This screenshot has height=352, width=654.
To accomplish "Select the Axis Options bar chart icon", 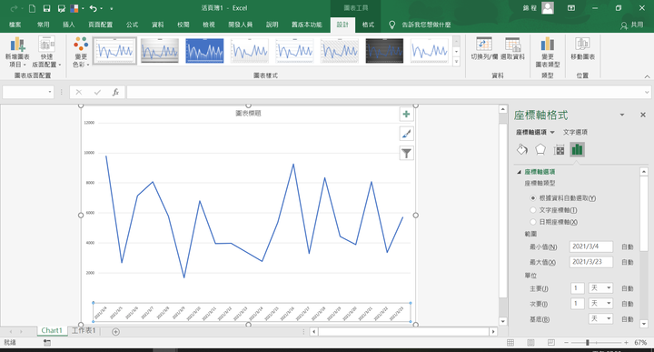I will (578, 149).
